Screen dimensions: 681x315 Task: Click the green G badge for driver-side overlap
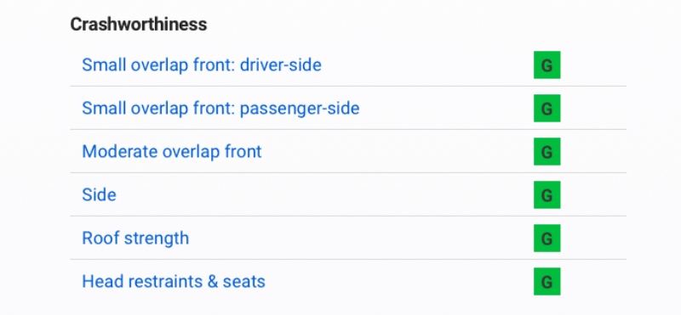coord(547,65)
